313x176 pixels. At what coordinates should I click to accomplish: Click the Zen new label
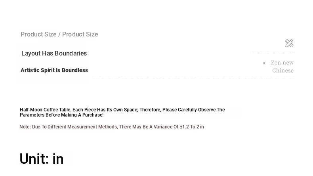(282, 63)
